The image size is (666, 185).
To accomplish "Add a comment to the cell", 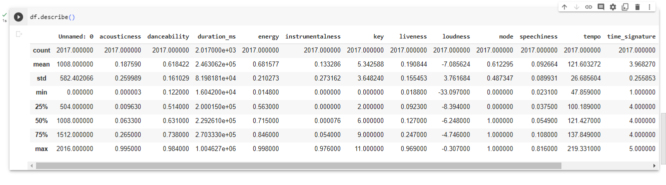I will click(x=601, y=7).
